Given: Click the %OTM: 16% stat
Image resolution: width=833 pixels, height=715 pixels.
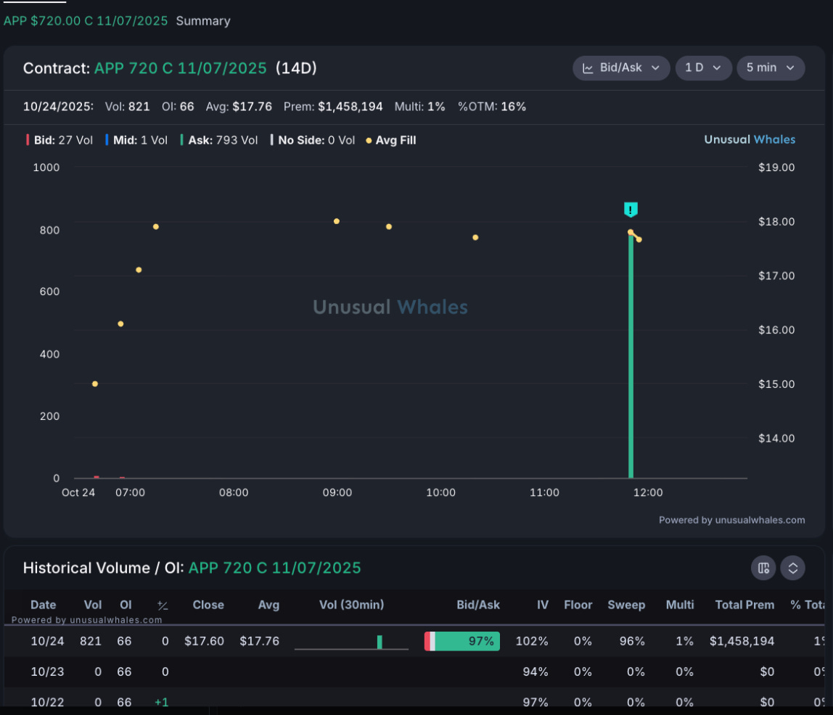Looking at the screenshot, I should pos(492,107).
